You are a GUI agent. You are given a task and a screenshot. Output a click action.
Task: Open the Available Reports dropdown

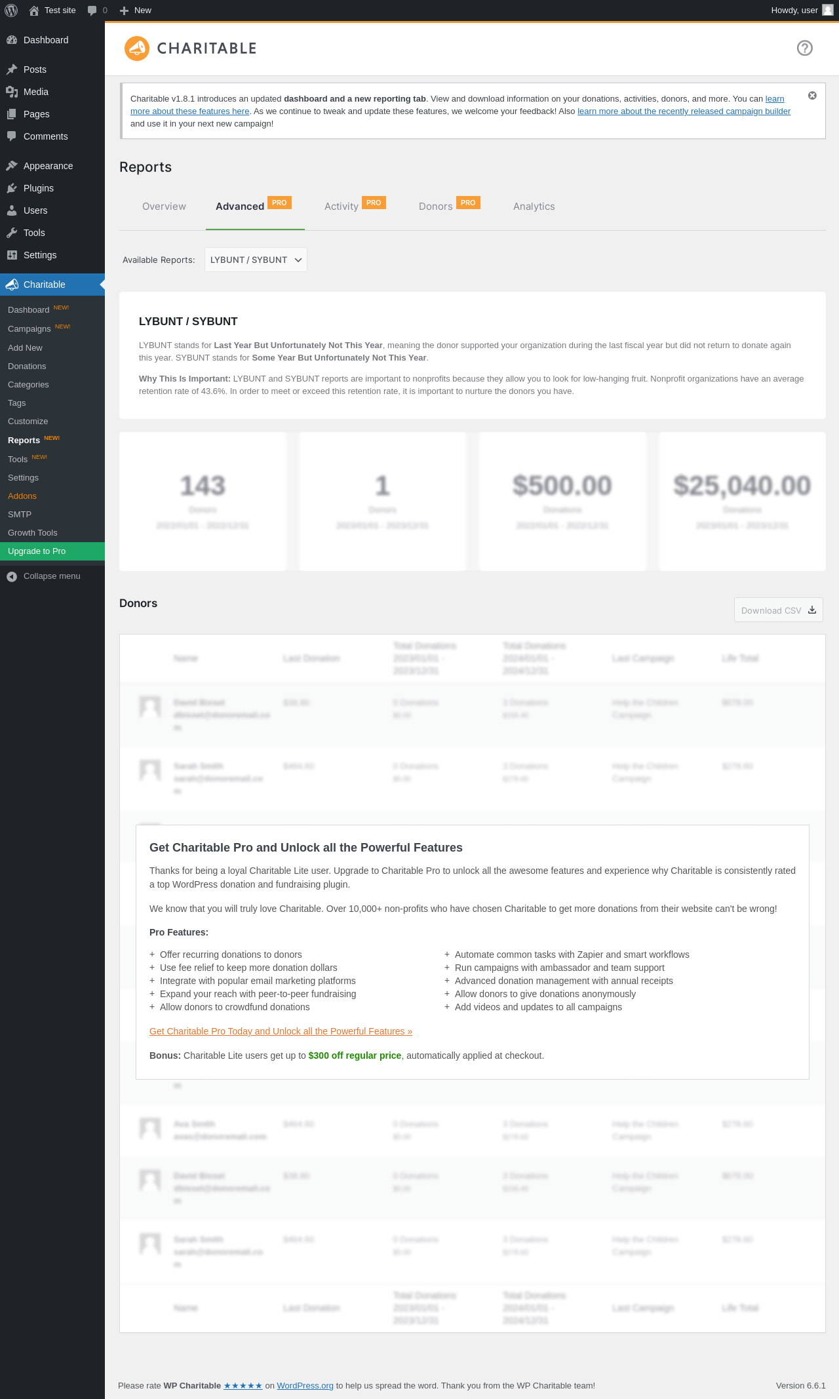coord(256,260)
